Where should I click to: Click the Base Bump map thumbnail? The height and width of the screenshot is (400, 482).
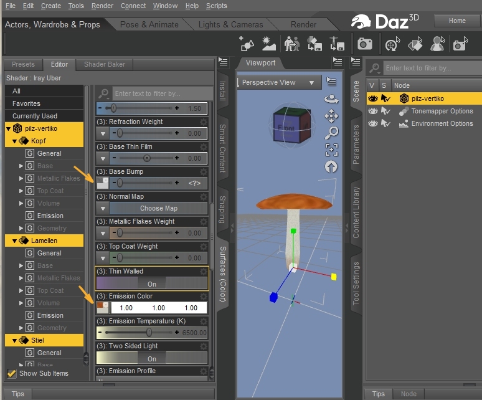click(x=103, y=183)
